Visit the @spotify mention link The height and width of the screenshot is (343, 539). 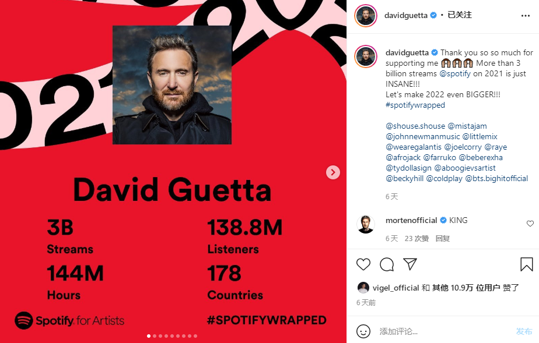455,73
